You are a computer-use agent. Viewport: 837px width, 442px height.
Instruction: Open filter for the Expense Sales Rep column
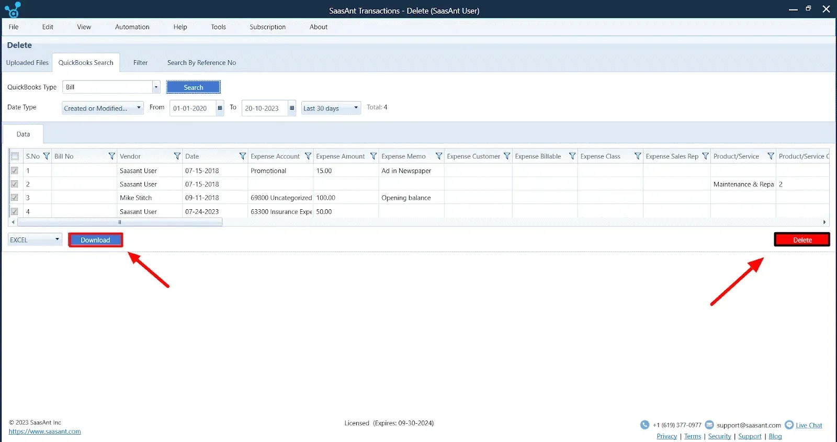coord(705,156)
